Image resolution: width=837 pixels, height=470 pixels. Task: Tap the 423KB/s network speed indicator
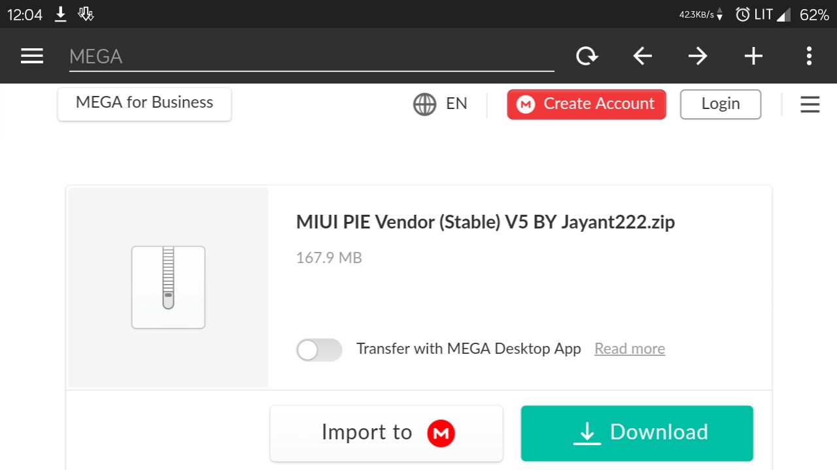tap(701, 14)
